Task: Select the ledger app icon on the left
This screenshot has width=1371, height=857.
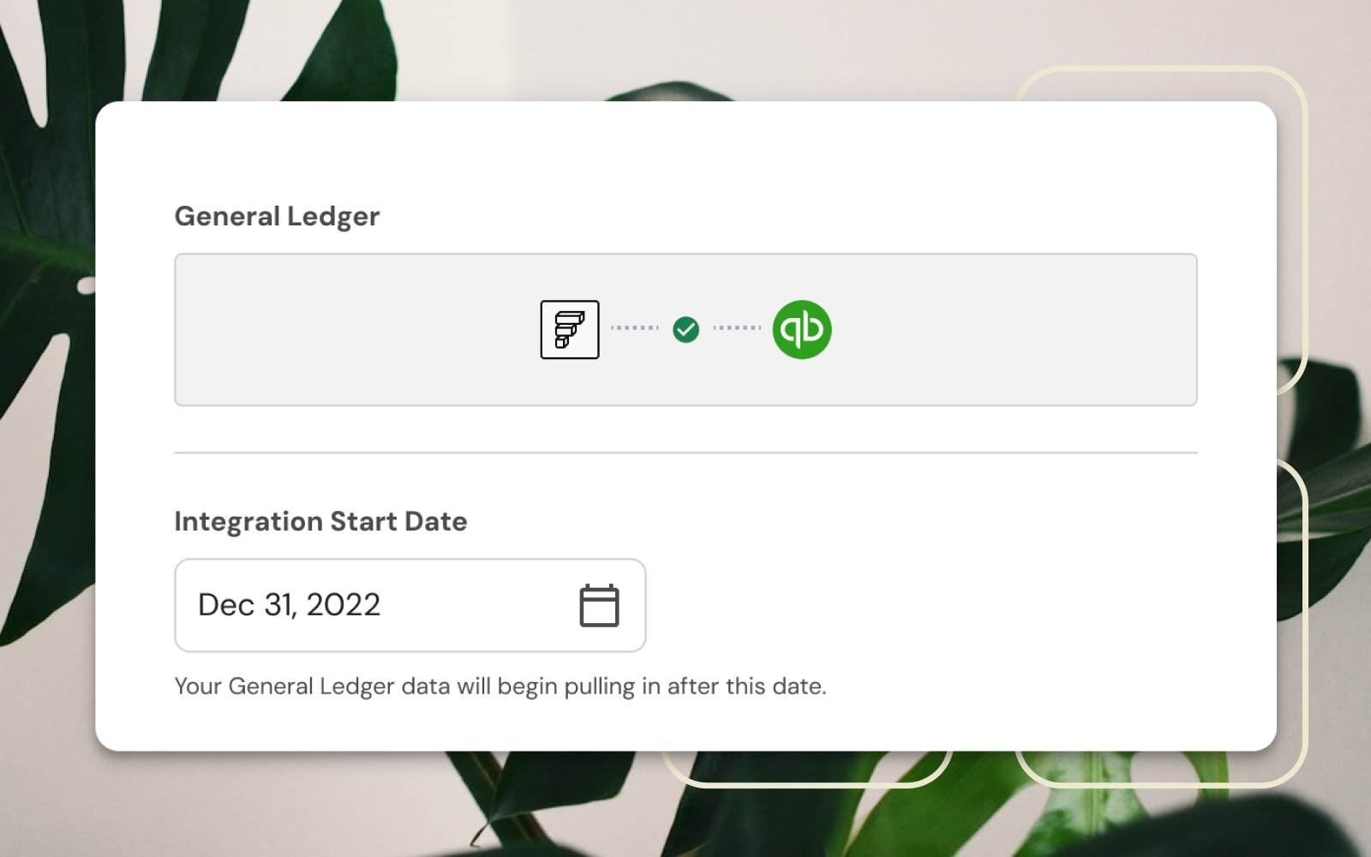Action: pos(569,329)
